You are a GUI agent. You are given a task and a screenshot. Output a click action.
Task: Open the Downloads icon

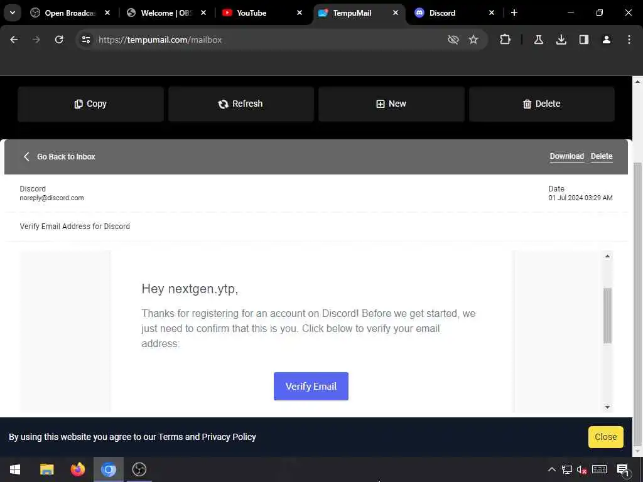(561, 40)
